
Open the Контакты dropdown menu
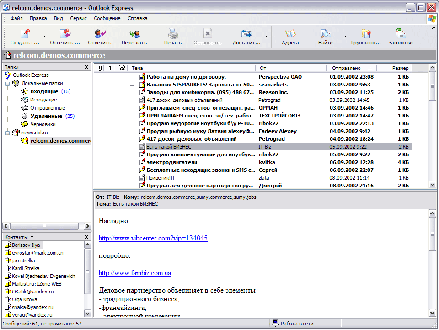(x=32, y=237)
